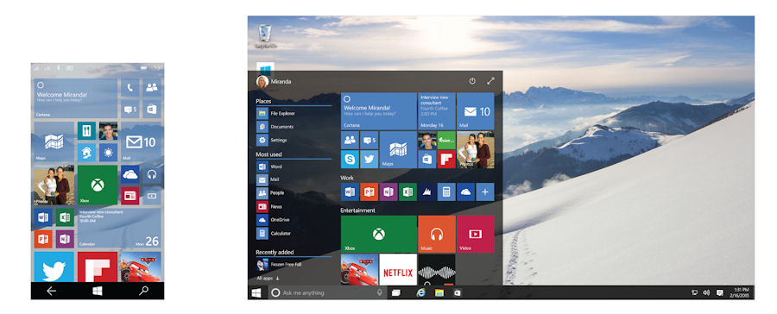Tap Mail tile showing 10 on phone

[141, 141]
